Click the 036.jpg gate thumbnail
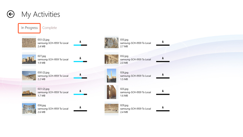Viewport: 243px width, 137px height. [x=29, y=109]
